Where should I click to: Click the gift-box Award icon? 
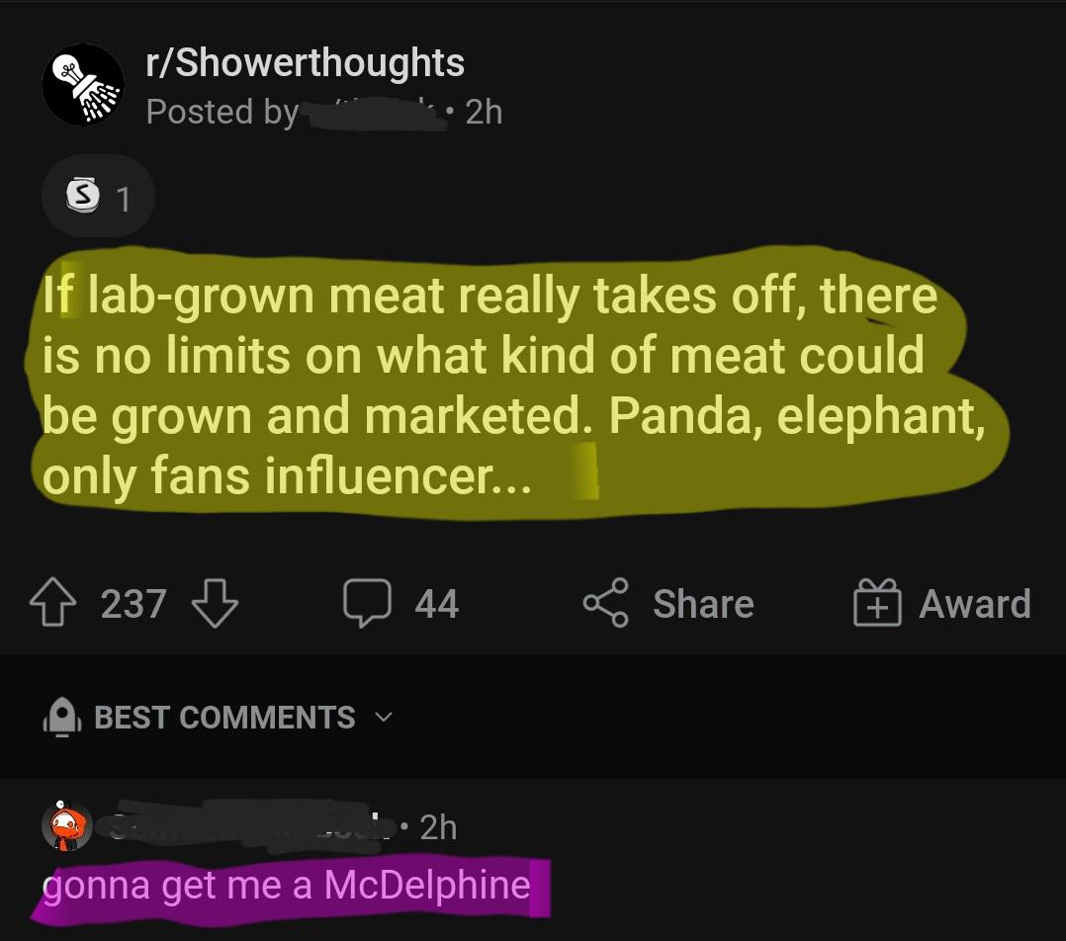click(x=877, y=604)
